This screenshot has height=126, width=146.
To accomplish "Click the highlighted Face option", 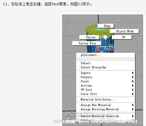I will [x=106, y=49].
